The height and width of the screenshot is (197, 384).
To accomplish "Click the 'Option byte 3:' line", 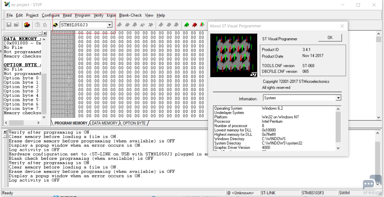I will (22, 91).
